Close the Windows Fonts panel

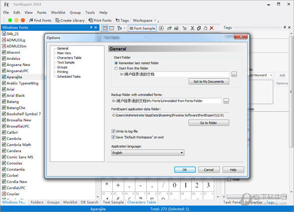pyautogui.click(x=96, y=27)
